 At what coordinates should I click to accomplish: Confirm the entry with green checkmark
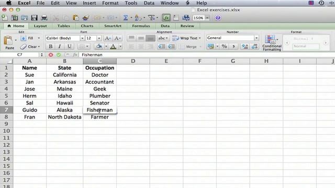click(59, 55)
